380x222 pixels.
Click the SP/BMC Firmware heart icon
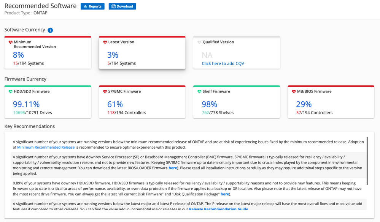[105, 92]
